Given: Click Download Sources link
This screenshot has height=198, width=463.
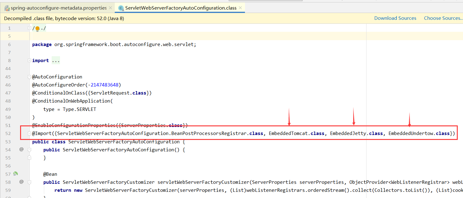Looking at the screenshot, I should pyautogui.click(x=395, y=18).
